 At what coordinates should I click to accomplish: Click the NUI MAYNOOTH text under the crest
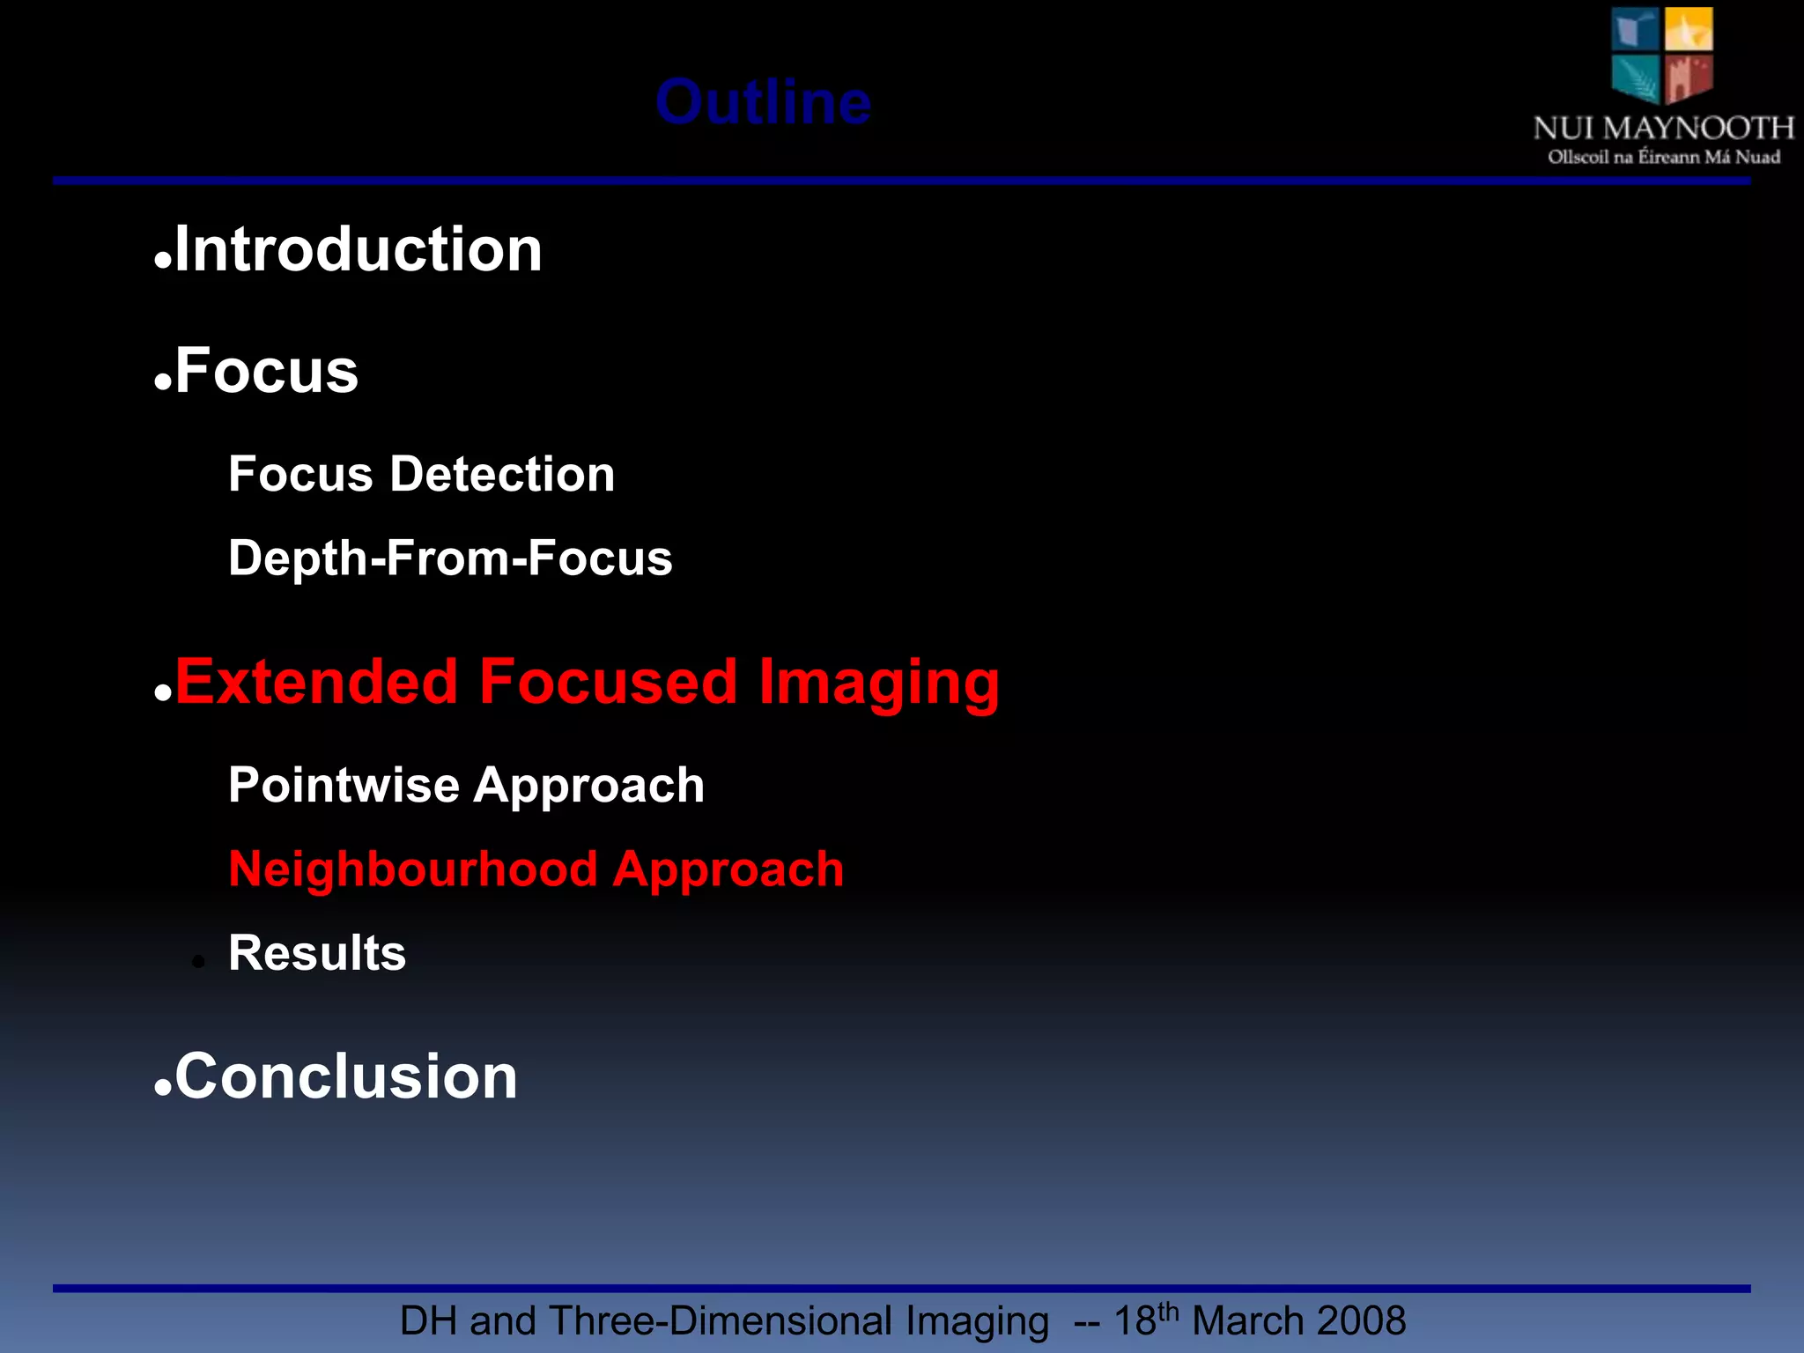click(1663, 129)
